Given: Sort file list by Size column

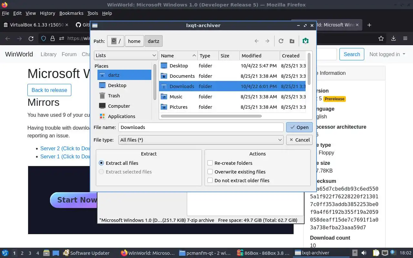Looking at the screenshot, I should [x=229, y=55].
